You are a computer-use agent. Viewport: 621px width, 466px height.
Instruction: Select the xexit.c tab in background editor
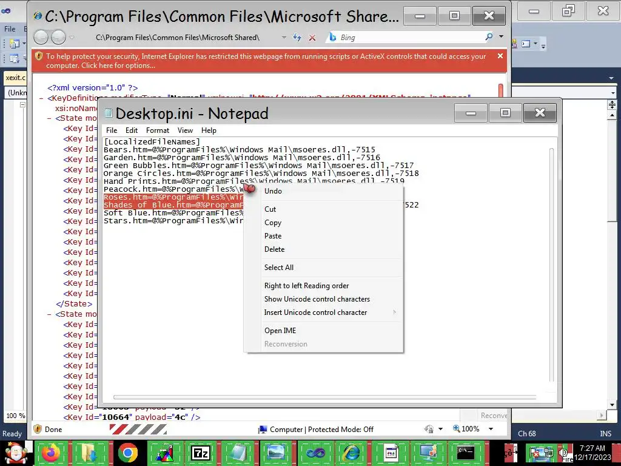tap(15, 77)
